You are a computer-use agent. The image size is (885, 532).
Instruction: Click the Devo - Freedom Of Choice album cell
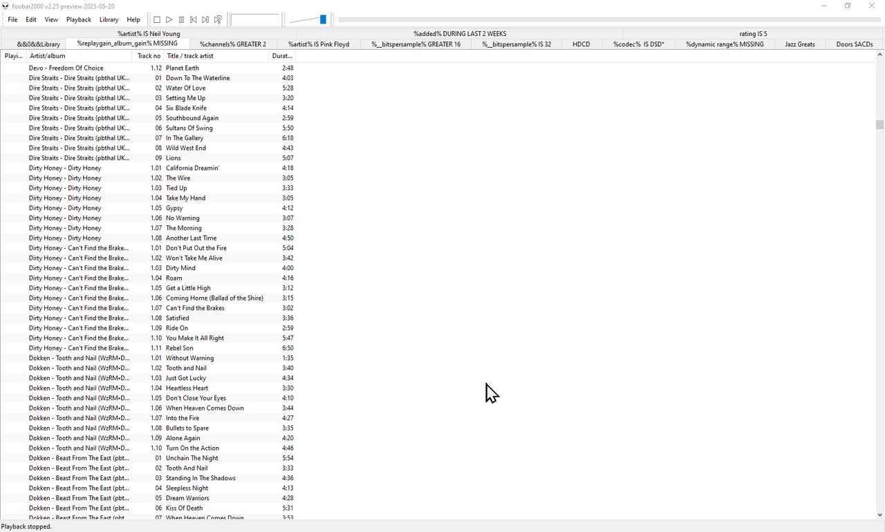click(66, 68)
